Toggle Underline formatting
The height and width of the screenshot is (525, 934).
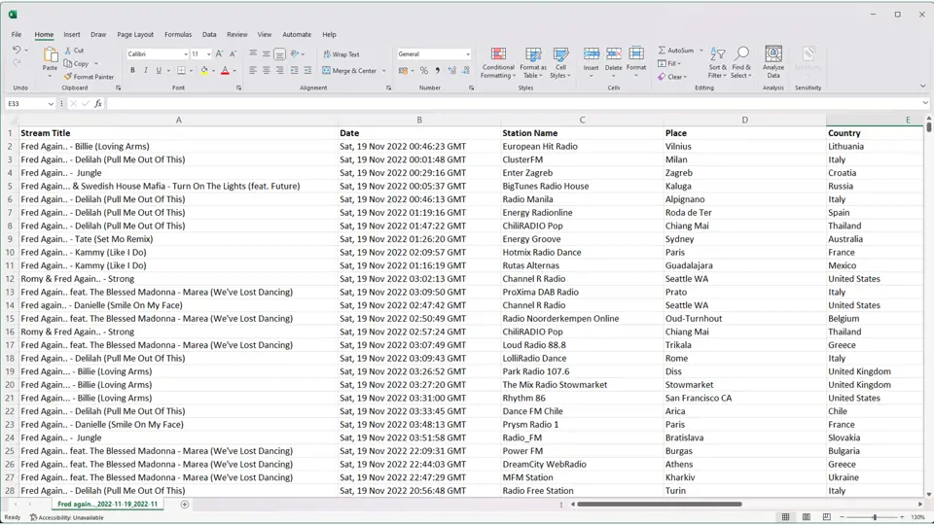159,70
